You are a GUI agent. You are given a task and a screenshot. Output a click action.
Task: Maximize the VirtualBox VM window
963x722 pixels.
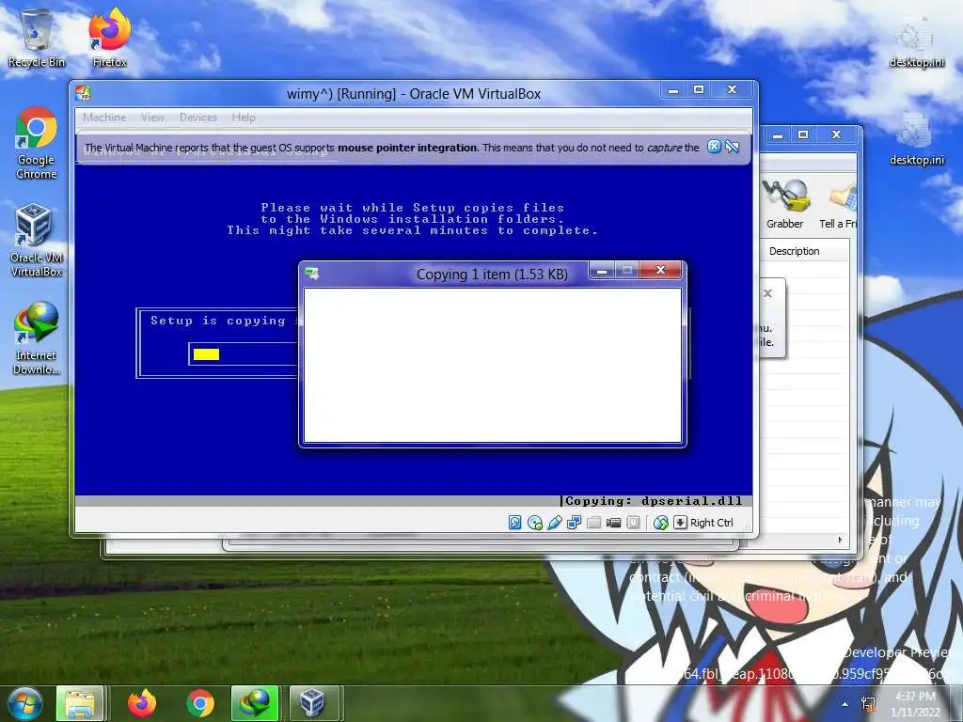point(699,90)
